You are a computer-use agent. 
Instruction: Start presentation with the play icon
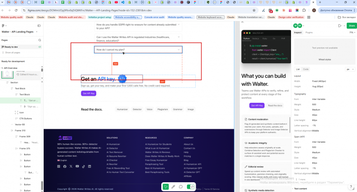coord(339,26)
